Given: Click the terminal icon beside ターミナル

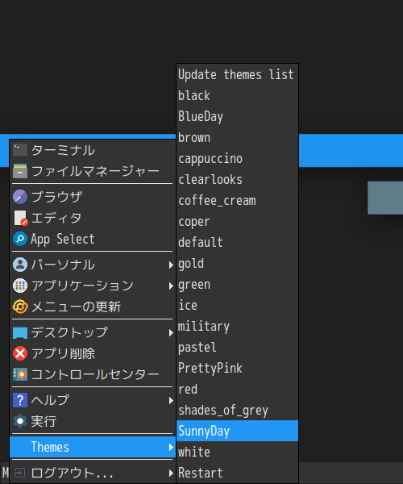Looking at the screenshot, I should 20,150.
